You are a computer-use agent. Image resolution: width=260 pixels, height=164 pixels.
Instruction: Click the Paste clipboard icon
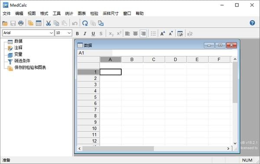(64, 23)
